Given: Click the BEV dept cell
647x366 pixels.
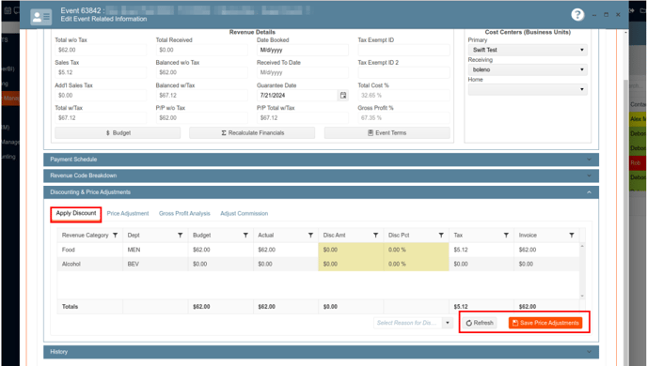Looking at the screenshot, I should [155, 264].
